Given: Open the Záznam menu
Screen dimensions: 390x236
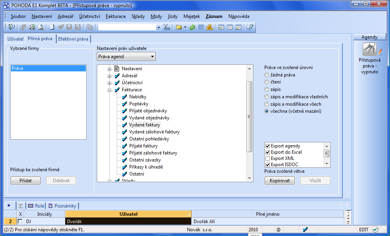Looking at the screenshot, I should [214, 16].
